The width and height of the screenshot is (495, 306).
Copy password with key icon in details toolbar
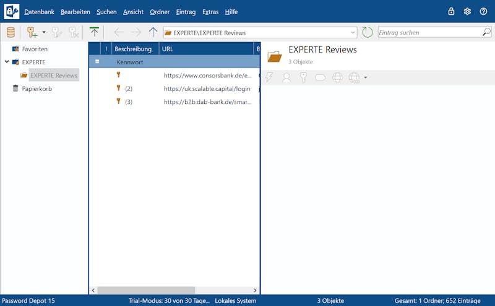[x=303, y=77]
